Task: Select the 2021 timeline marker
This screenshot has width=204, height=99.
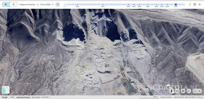Action: click(148, 5)
